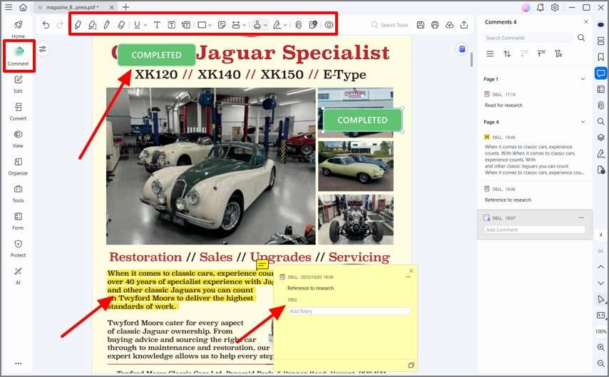Expand the shape tool dropdown arrow
The height and width of the screenshot is (377, 609).
point(210,25)
